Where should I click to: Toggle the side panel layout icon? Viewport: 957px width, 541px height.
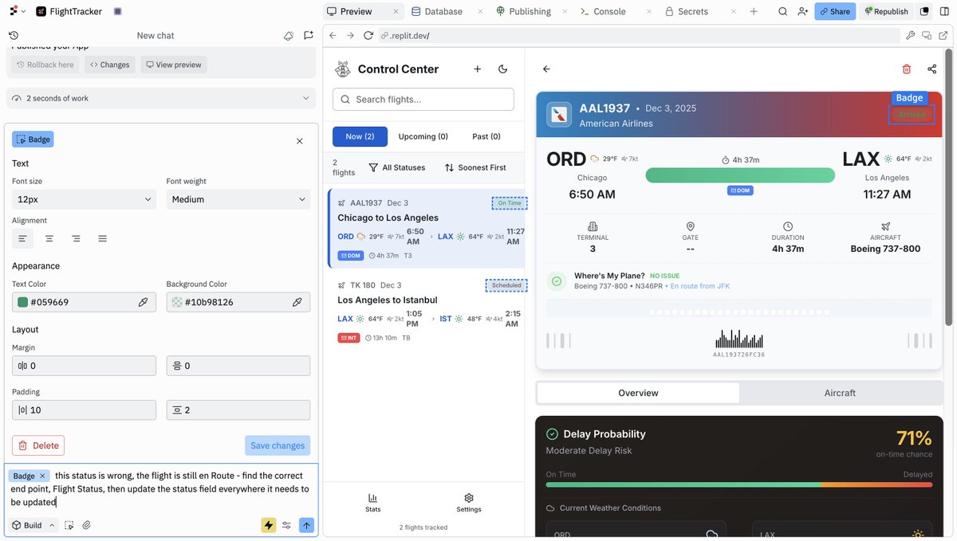point(943,11)
